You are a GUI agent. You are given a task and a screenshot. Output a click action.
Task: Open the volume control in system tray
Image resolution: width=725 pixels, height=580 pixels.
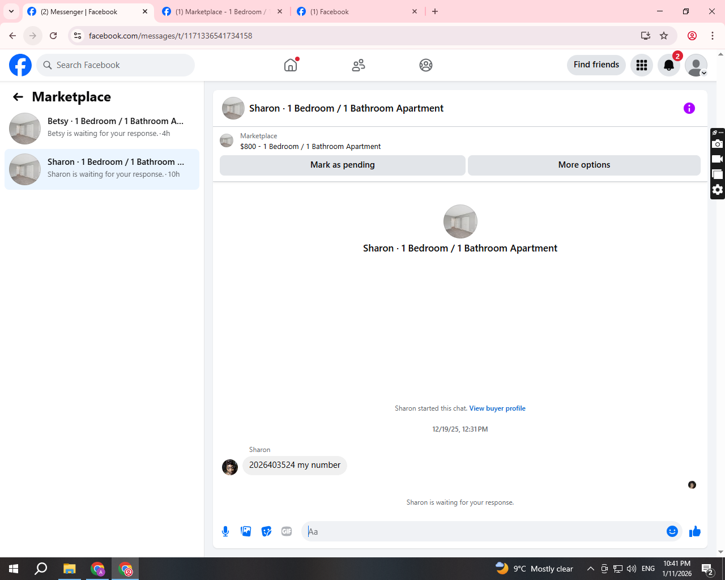pyautogui.click(x=632, y=569)
